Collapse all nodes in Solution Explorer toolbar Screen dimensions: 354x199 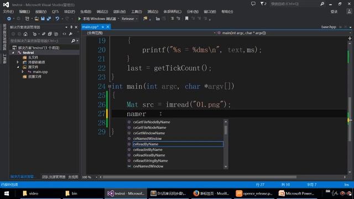click(50, 34)
